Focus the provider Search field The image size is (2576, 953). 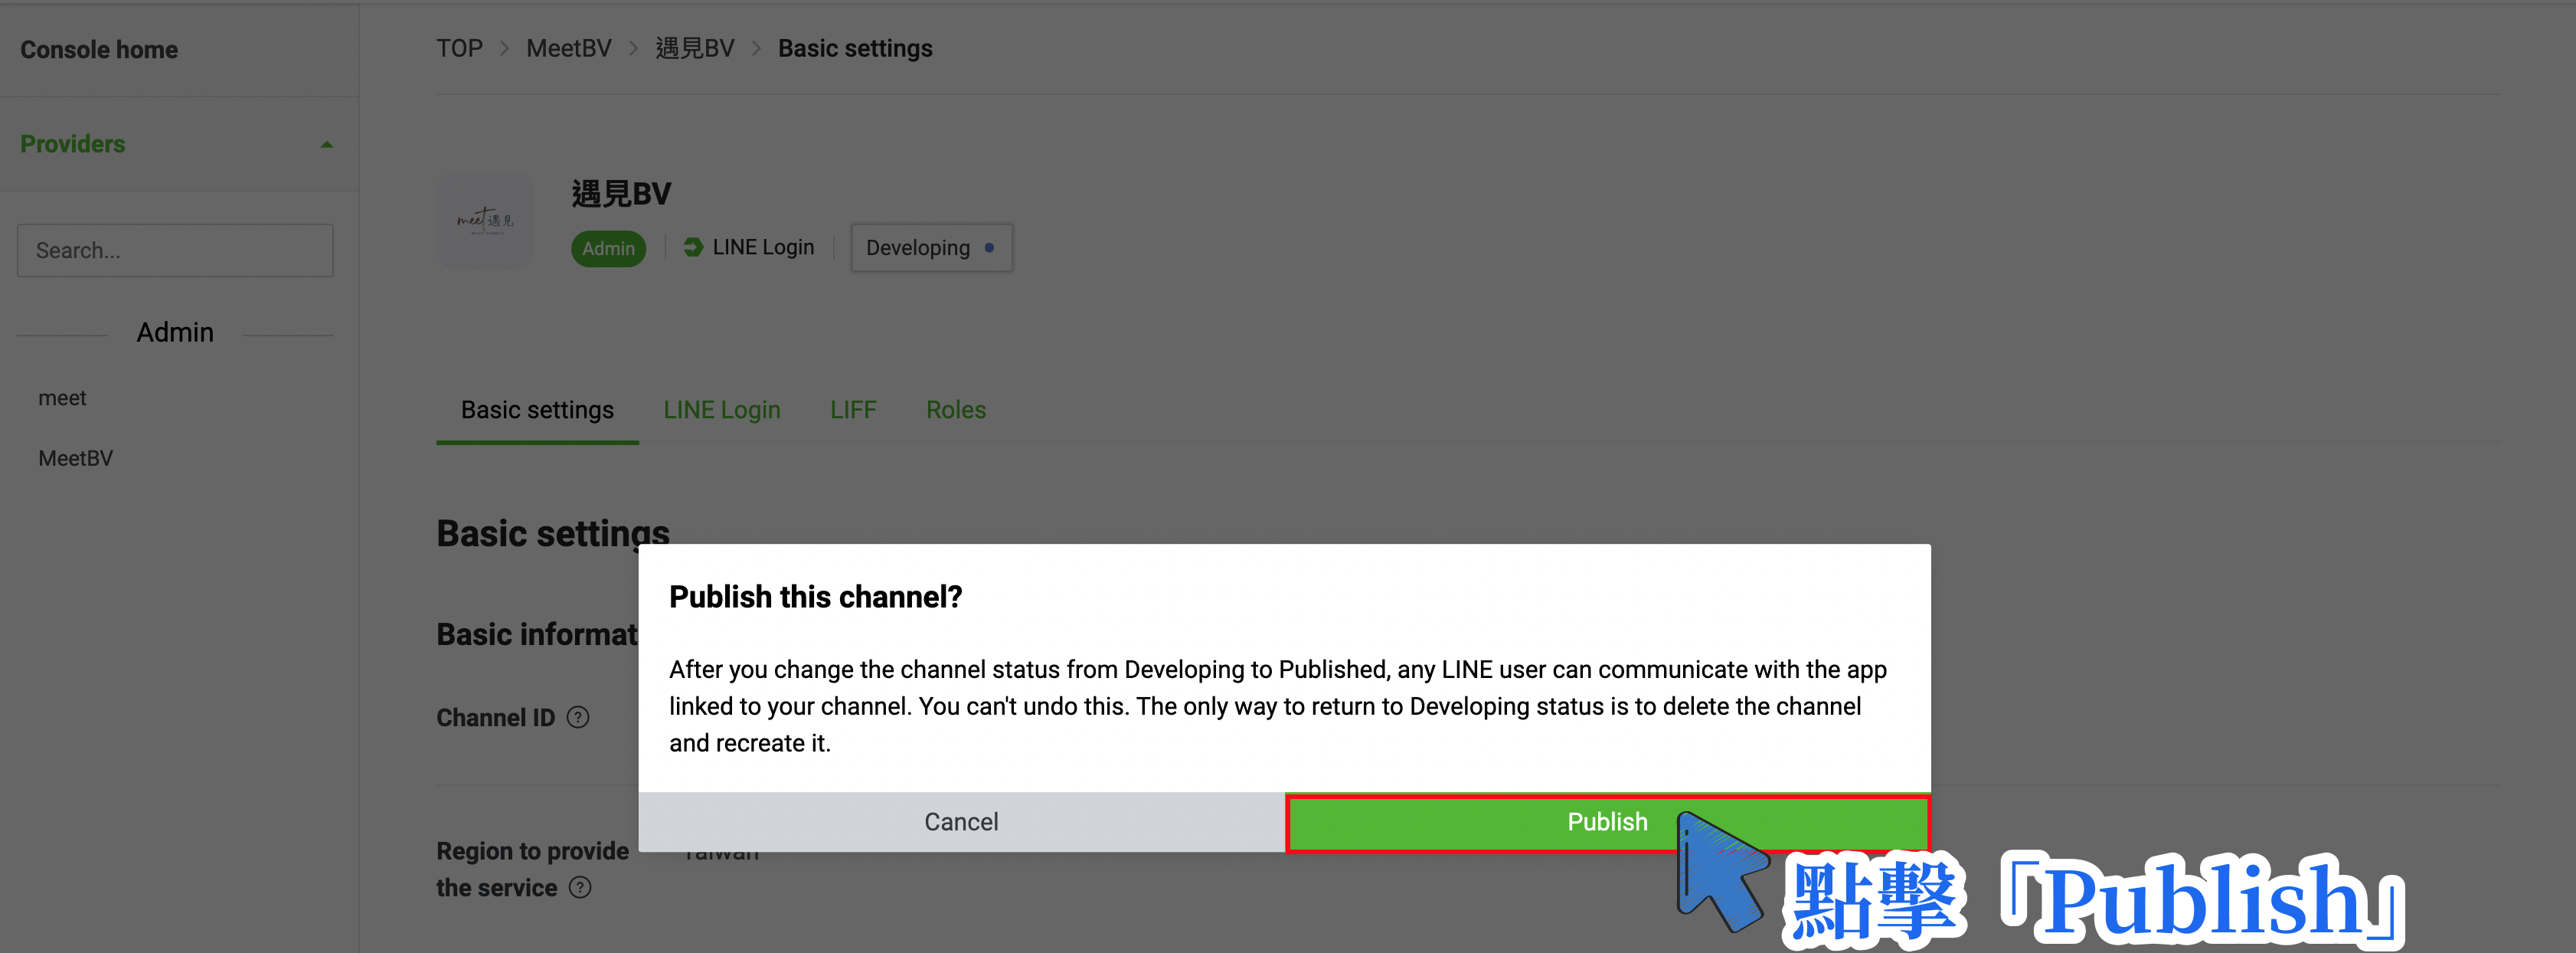click(175, 250)
